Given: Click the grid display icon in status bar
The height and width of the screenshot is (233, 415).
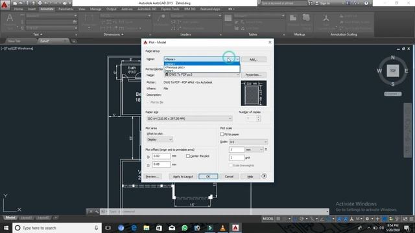Looking at the screenshot, I should coord(278,219).
